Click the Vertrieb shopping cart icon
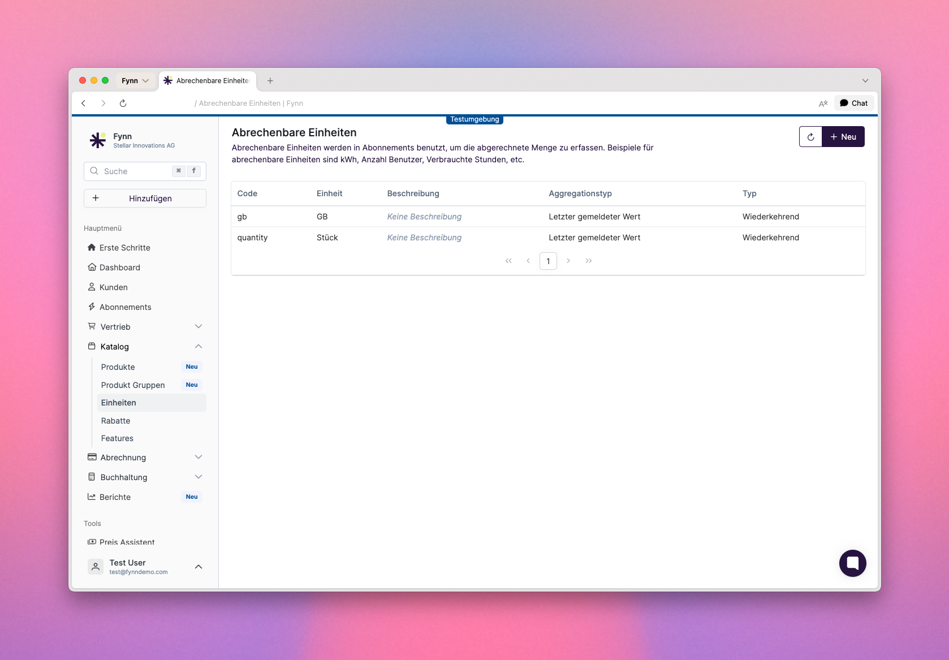Image resolution: width=949 pixels, height=660 pixels. coord(92,326)
